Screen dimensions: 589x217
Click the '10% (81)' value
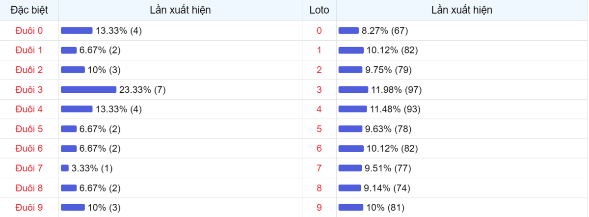[385, 208]
